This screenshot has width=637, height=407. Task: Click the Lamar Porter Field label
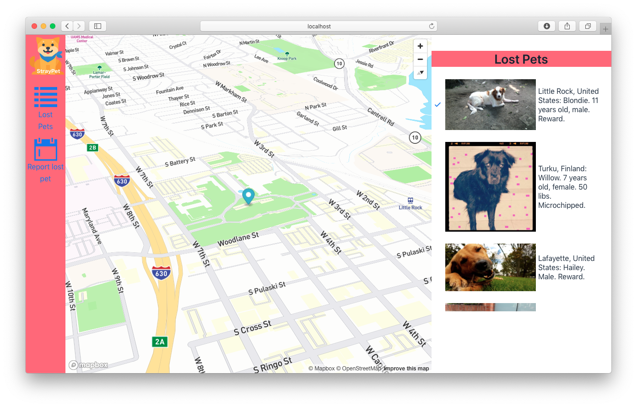click(99, 75)
